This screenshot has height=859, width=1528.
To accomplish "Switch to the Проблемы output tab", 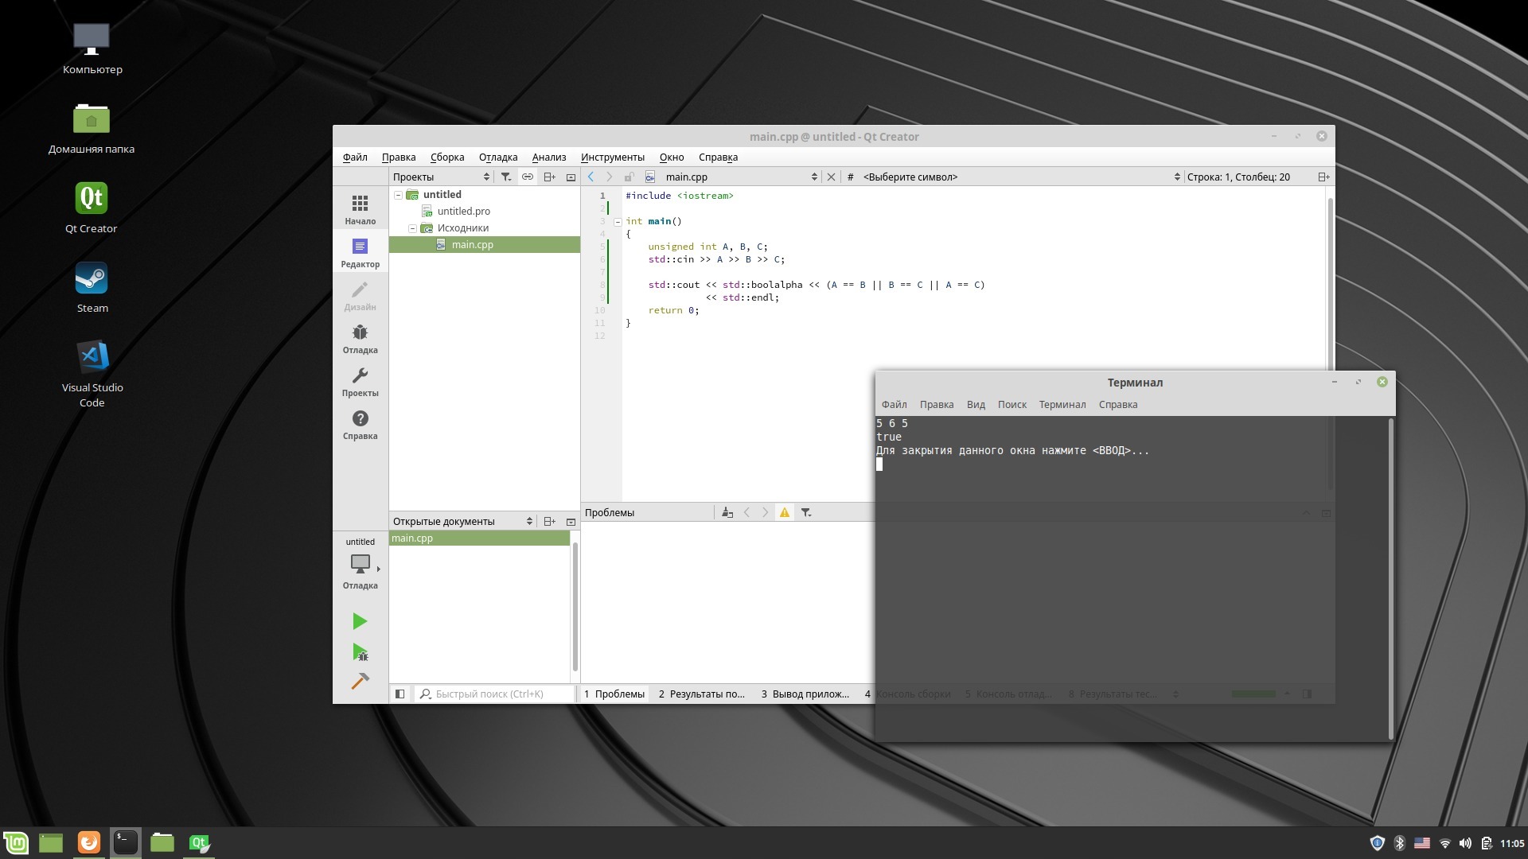I will click(614, 694).
